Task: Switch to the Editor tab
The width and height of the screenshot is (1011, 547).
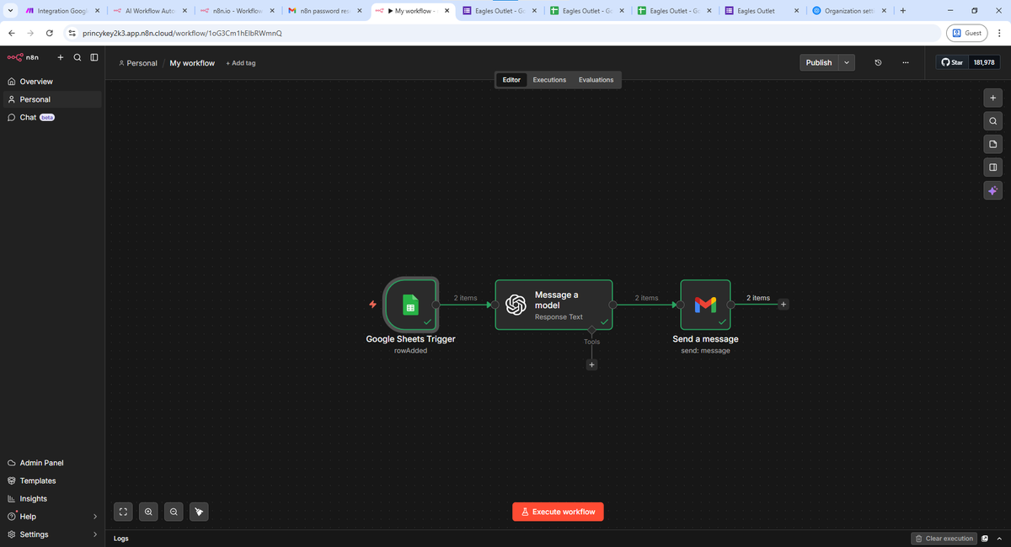Action: (x=511, y=80)
